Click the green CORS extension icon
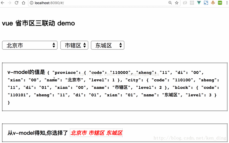The width and height of the screenshot is (229, 143). [x=220, y=3]
